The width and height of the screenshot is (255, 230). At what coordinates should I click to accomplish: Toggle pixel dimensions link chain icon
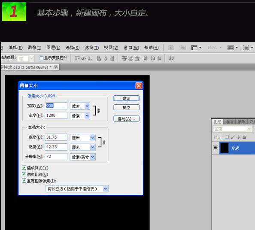click(98, 111)
